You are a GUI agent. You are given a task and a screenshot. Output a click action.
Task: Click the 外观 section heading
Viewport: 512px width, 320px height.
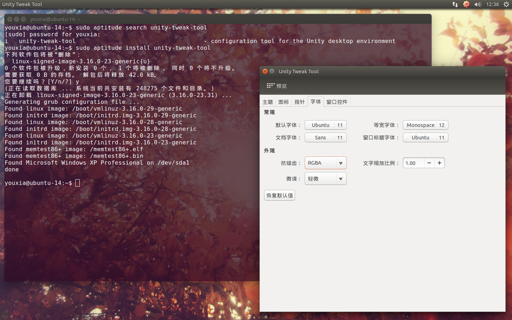coord(269,151)
